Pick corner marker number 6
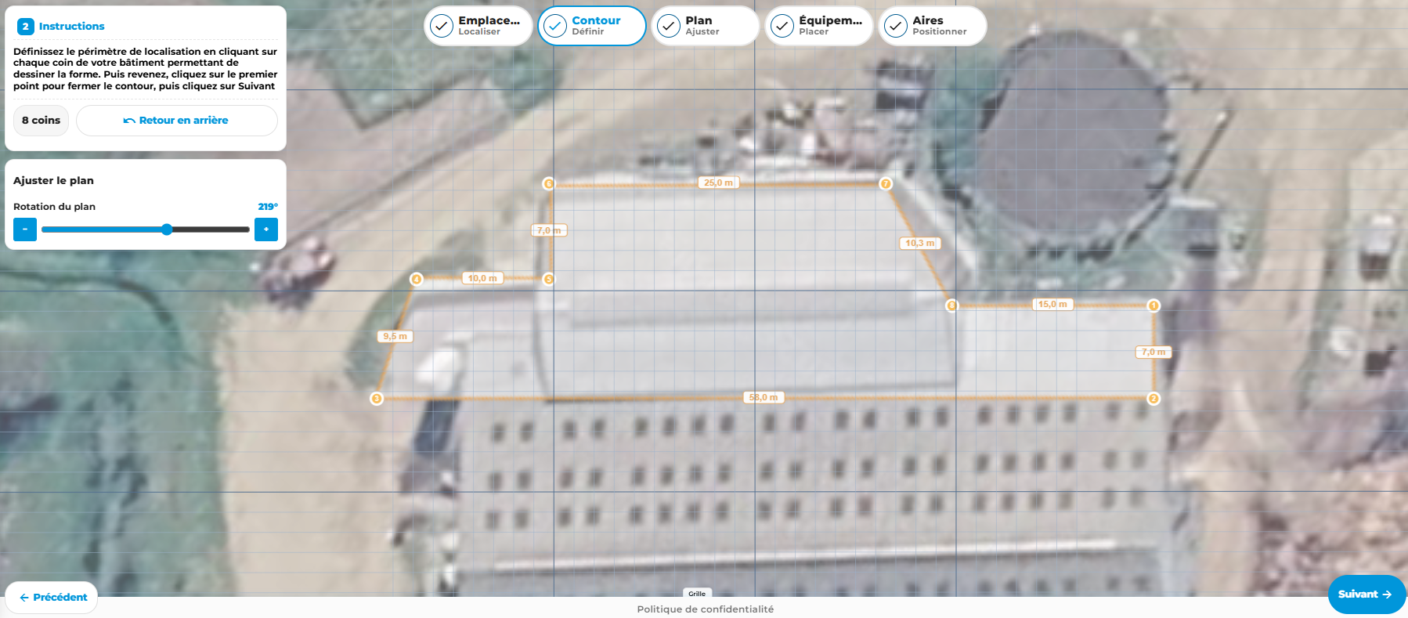The width and height of the screenshot is (1408, 618). click(549, 184)
